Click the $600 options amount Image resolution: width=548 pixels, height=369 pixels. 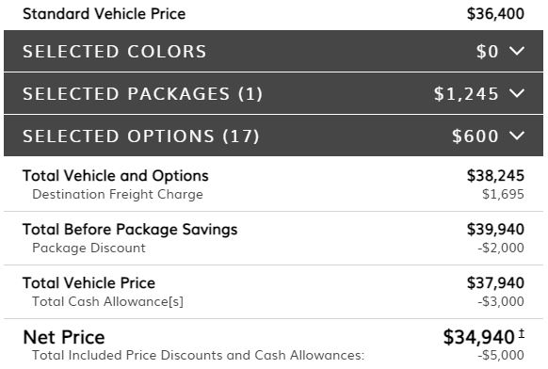click(475, 136)
